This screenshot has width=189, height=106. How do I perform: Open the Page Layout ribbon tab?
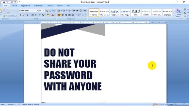pos(26,6)
